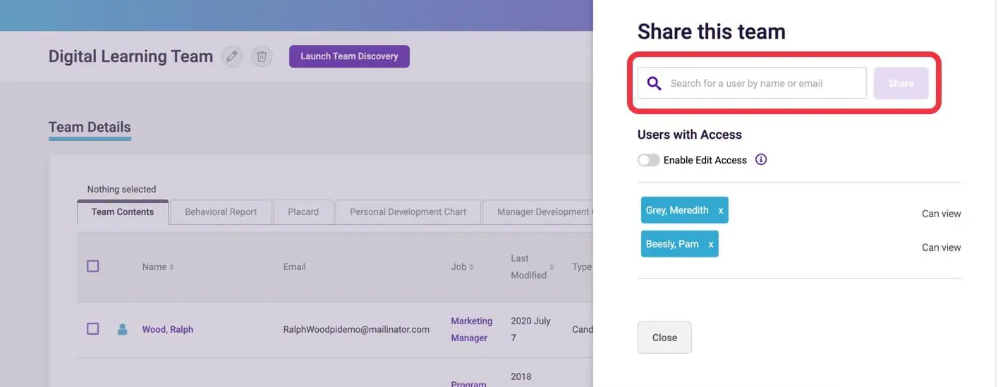Click the info icon beside Enable Edit Access
This screenshot has width=998, height=387.
(x=760, y=159)
